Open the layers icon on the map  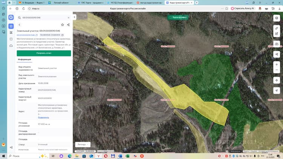coord(277,18)
